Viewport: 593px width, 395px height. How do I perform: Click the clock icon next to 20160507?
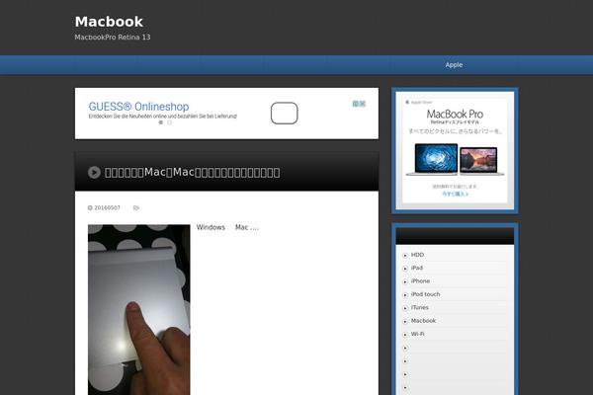click(90, 208)
